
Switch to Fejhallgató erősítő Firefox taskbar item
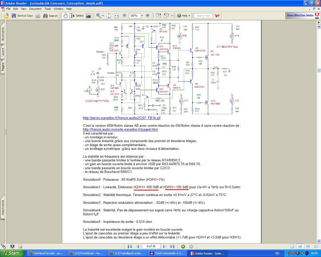pyautogui.click(x=127, y=253)
